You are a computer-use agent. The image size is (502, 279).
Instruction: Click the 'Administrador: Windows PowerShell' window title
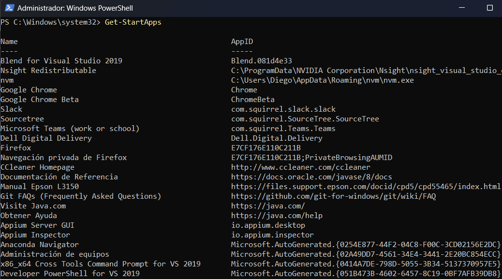75,8
